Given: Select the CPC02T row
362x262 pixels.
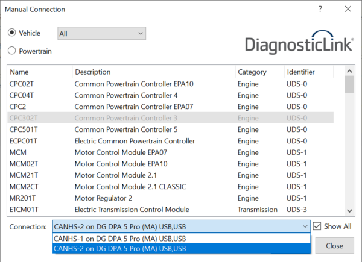Looking at the screenshot, I should coord(171,84).
